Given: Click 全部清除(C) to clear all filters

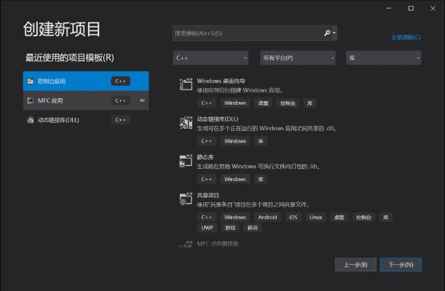Looking at the screenshot, I should 406,37.
